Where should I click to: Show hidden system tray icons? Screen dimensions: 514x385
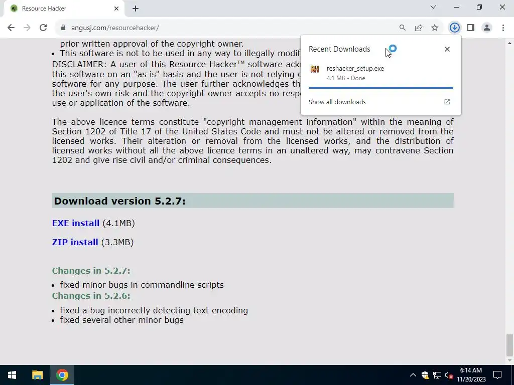point(413,375)
